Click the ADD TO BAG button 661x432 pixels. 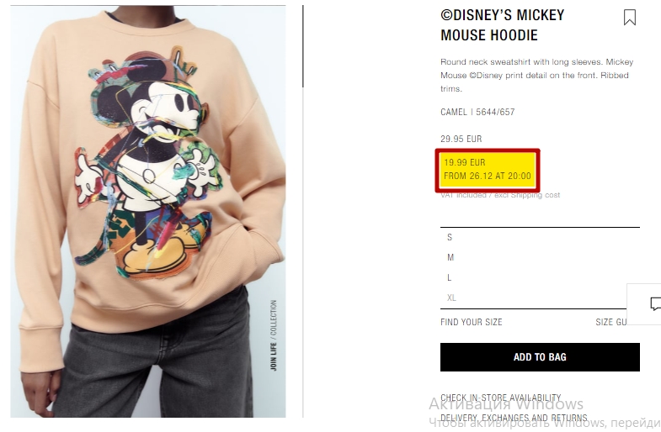coord(540,357)
